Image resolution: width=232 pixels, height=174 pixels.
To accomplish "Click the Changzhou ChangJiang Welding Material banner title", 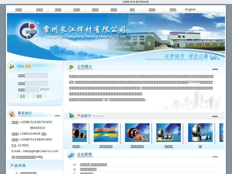I will pyautogui.click(x=85, y=36).
